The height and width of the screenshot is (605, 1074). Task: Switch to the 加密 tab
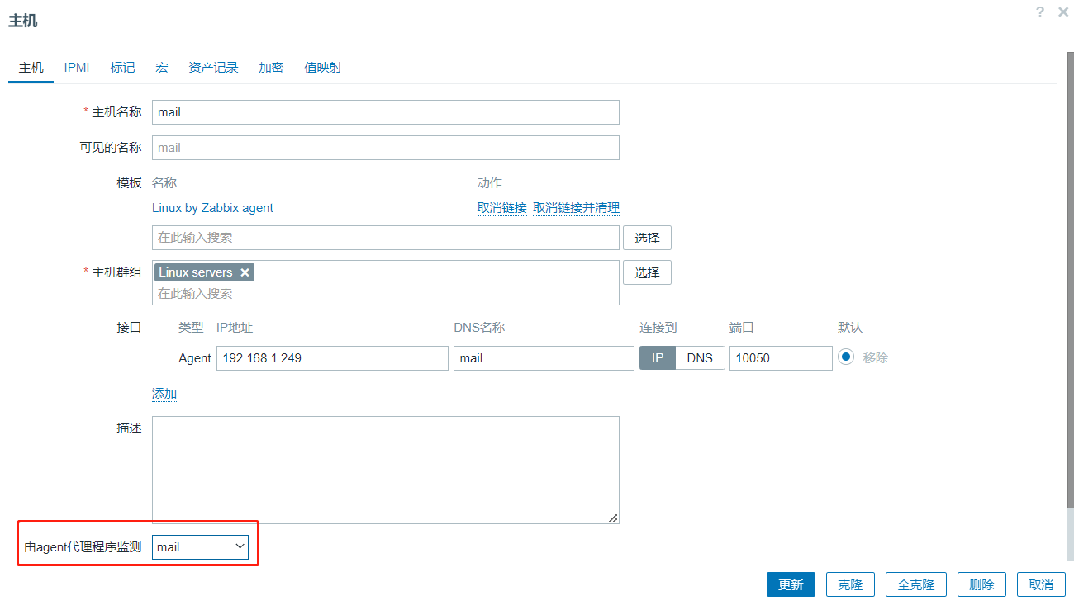pyautogui.click(x=271, y=68)
